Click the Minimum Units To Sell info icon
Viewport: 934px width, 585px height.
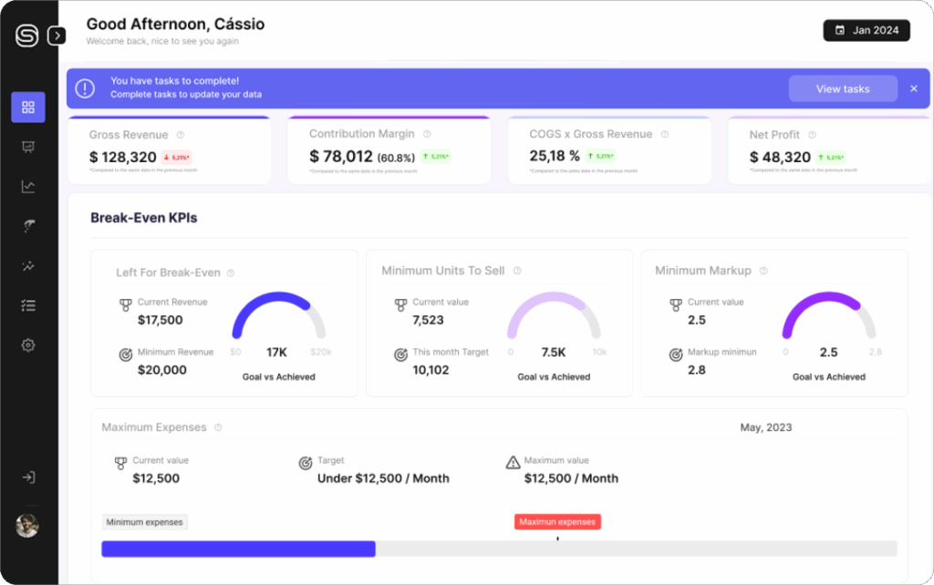(x=517, y=271)
